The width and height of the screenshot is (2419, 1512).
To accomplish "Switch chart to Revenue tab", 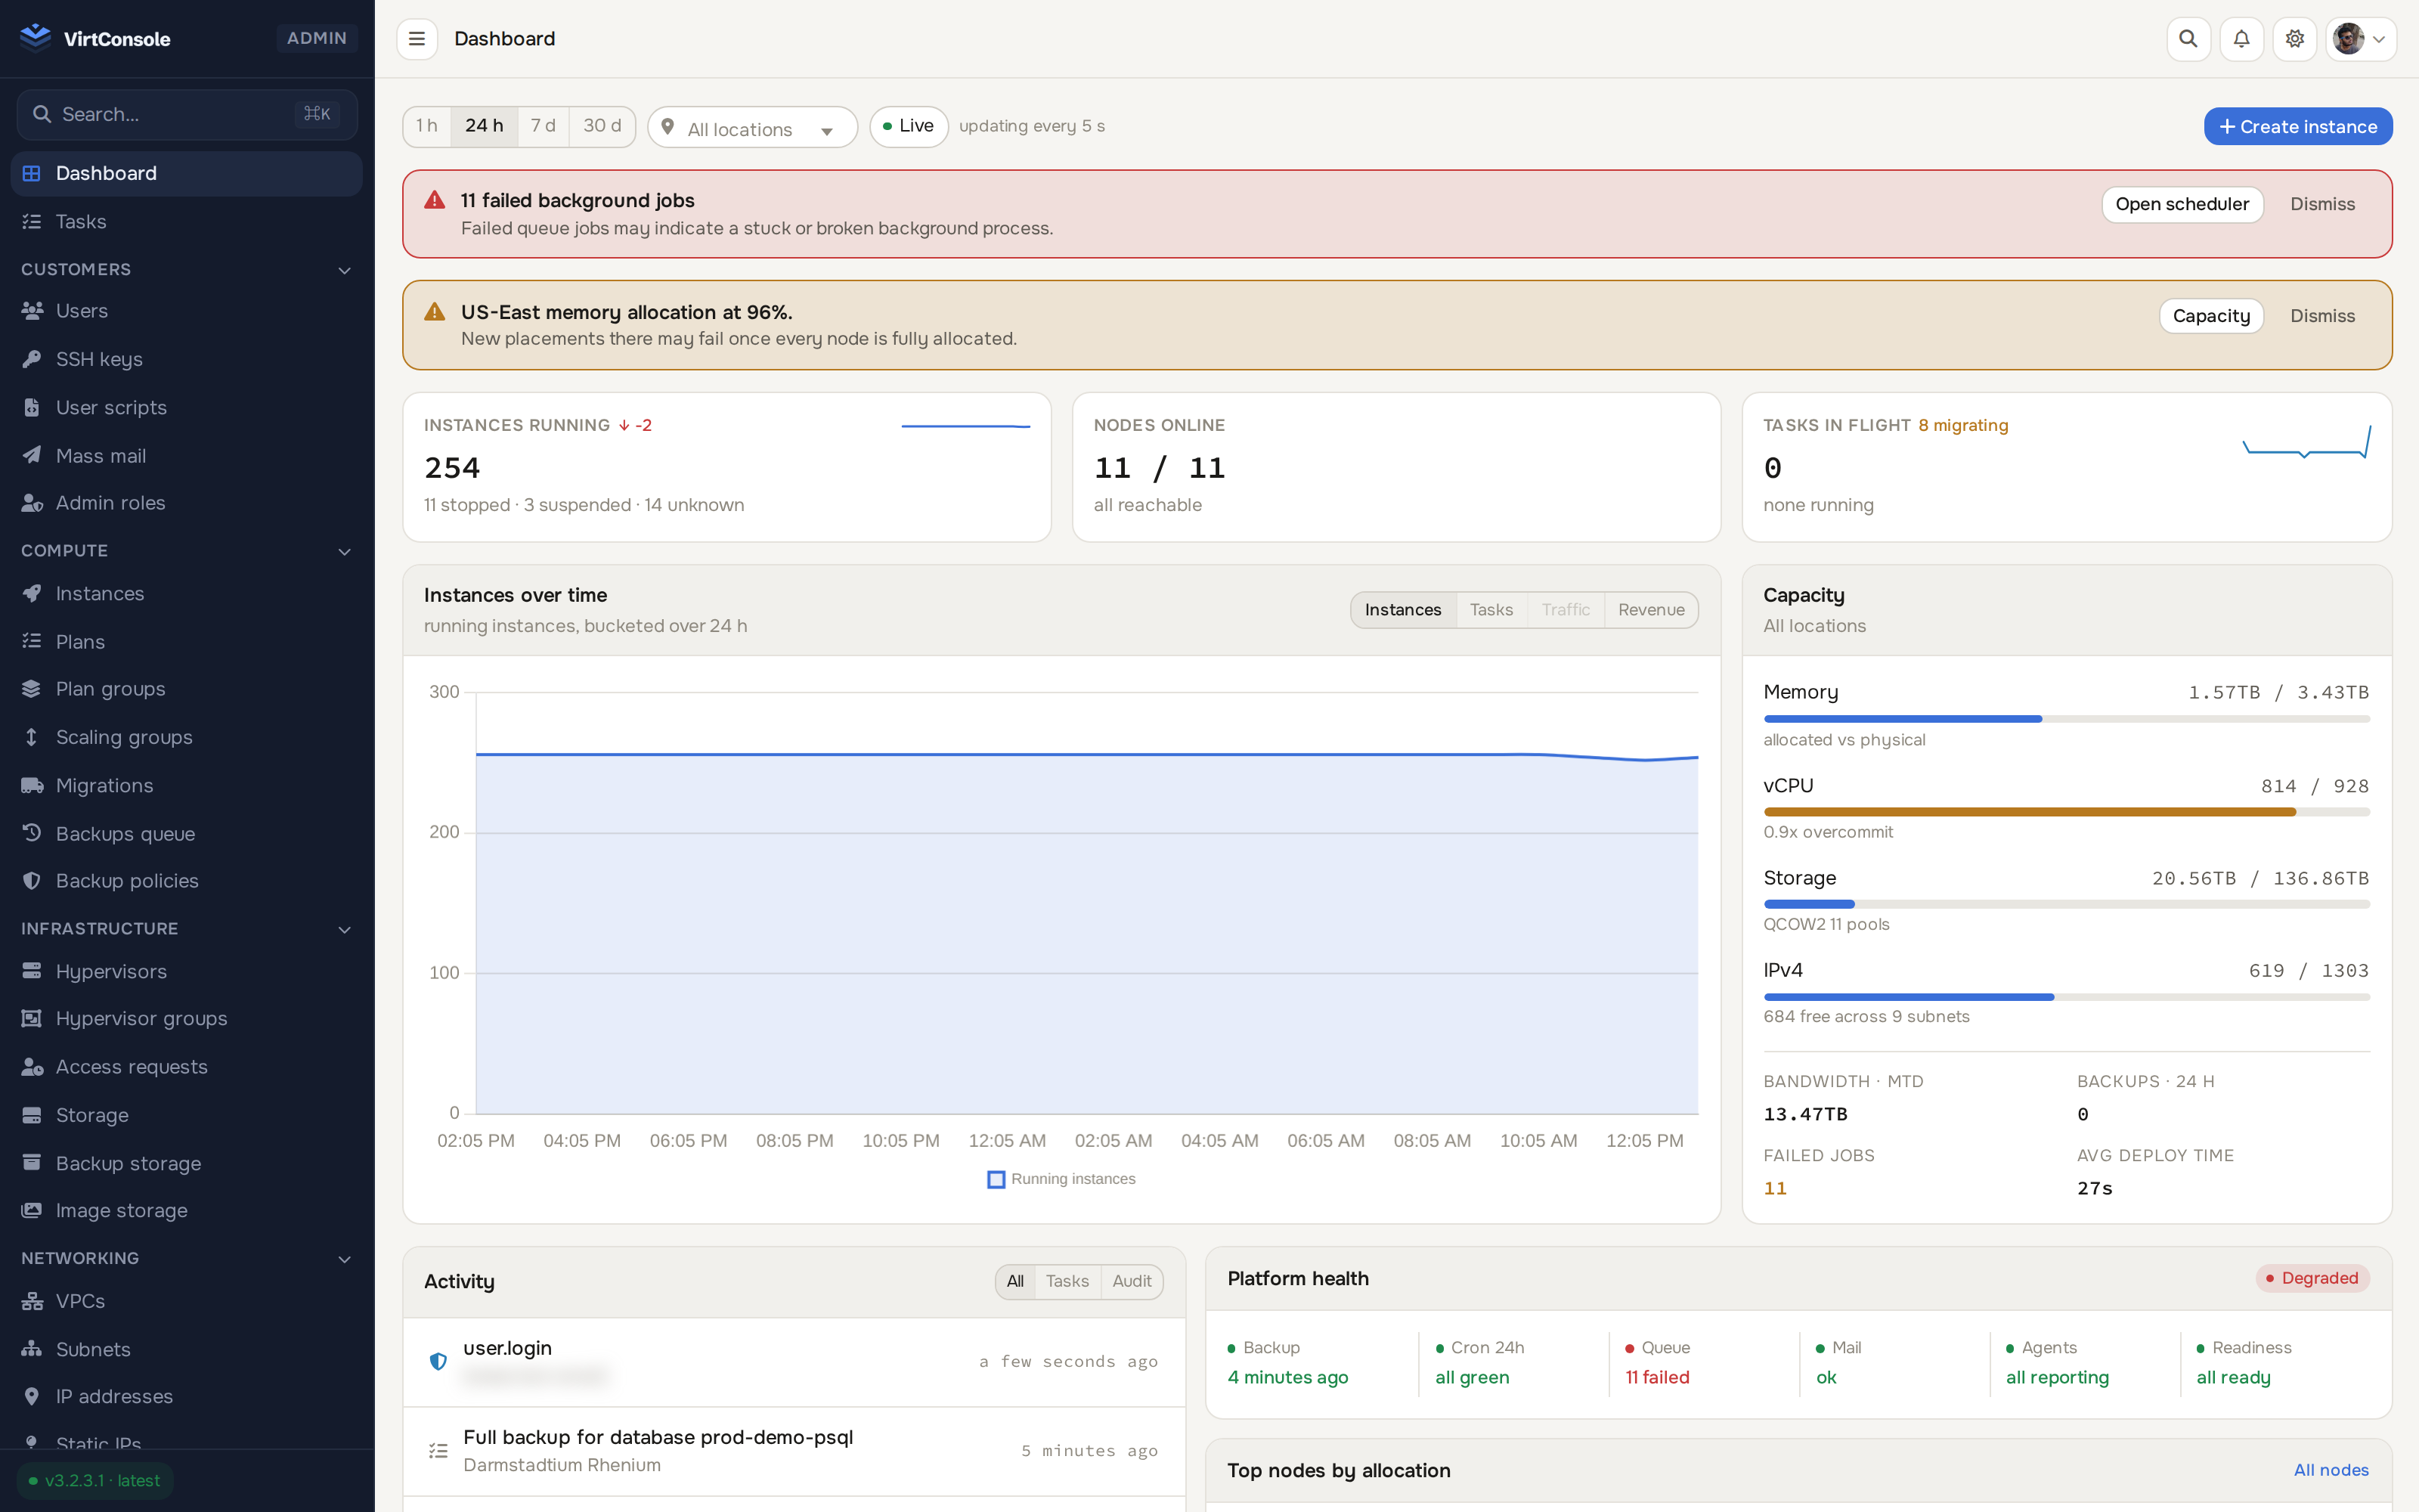I will click(1651, 610).
